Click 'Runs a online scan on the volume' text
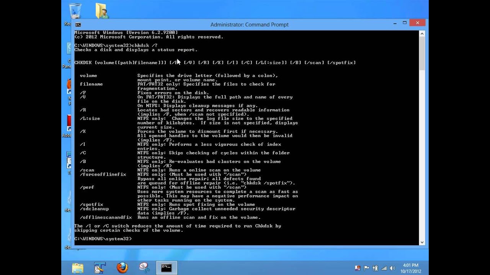The width and height of the screenshot is (490, 275). point(215,170)
